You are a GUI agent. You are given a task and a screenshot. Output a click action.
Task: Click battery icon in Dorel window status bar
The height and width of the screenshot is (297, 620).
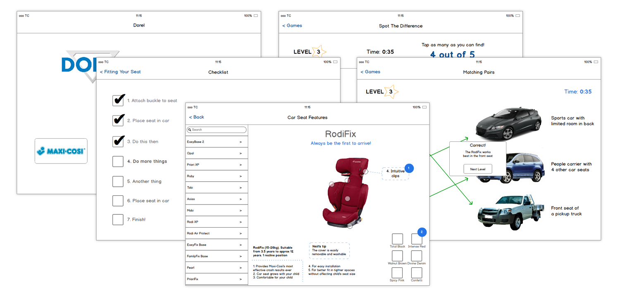coord(256,16)
